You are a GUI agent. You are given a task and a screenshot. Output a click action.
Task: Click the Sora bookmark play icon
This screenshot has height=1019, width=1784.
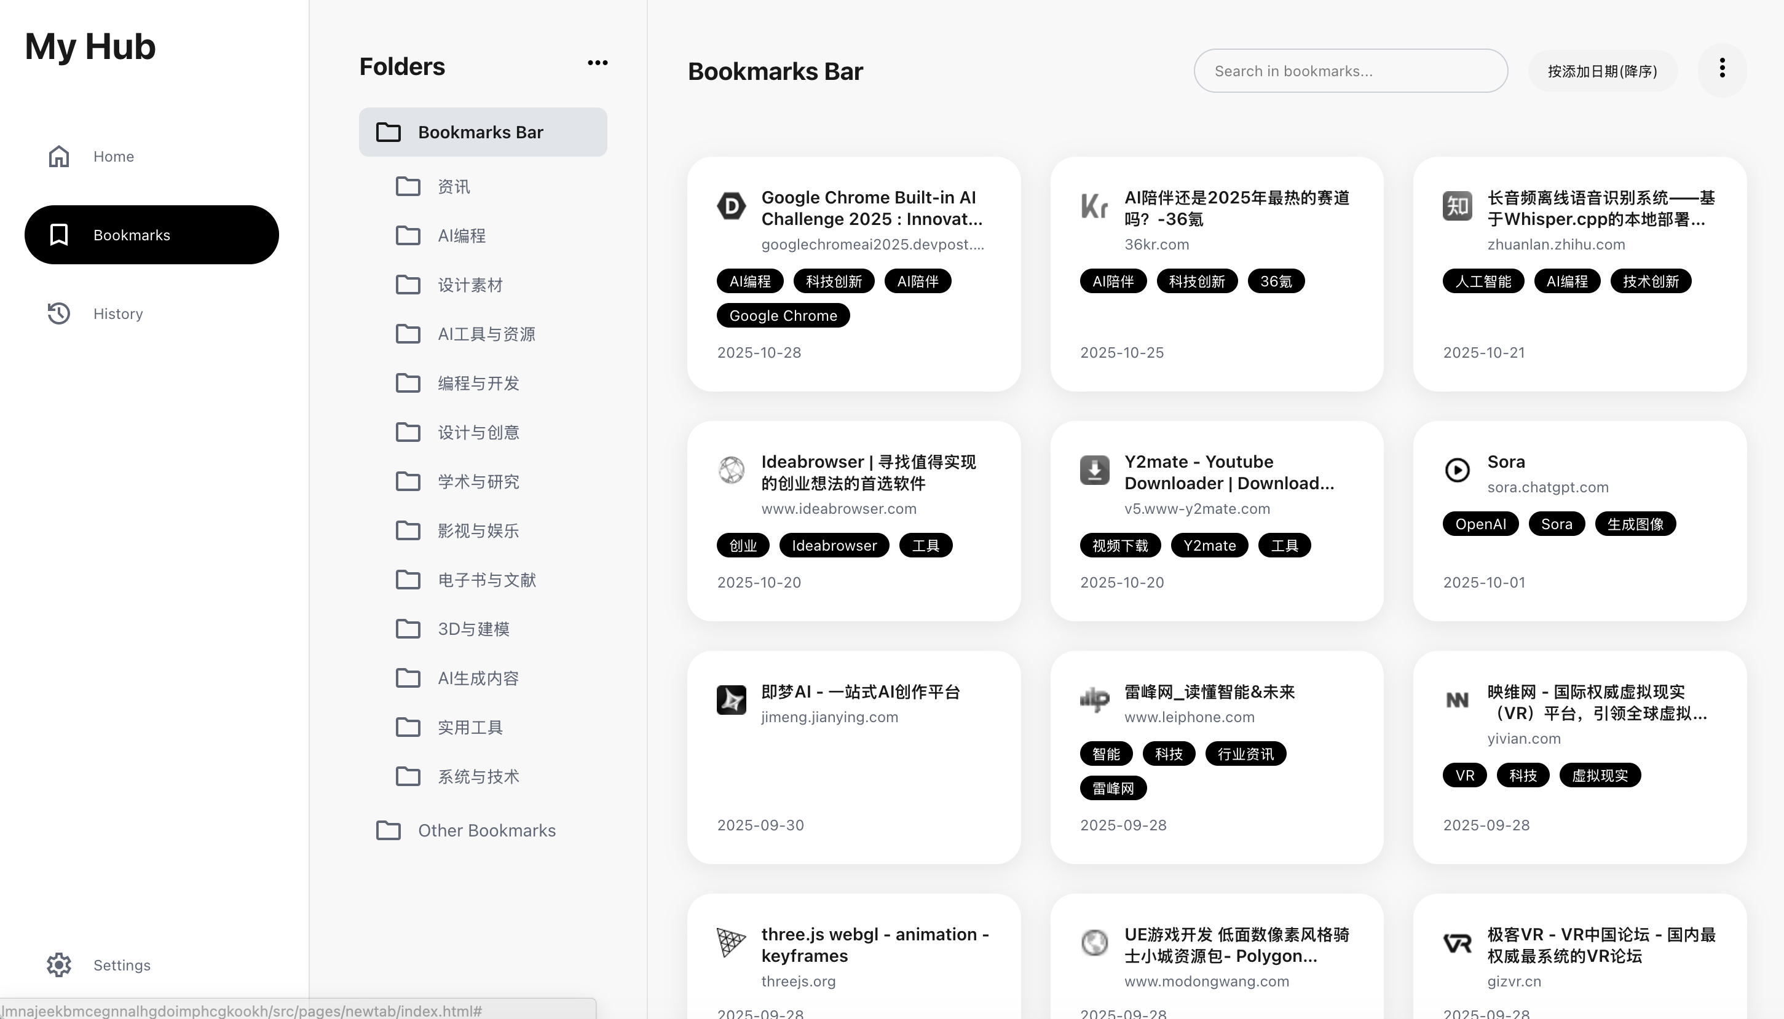(1457, 470)
